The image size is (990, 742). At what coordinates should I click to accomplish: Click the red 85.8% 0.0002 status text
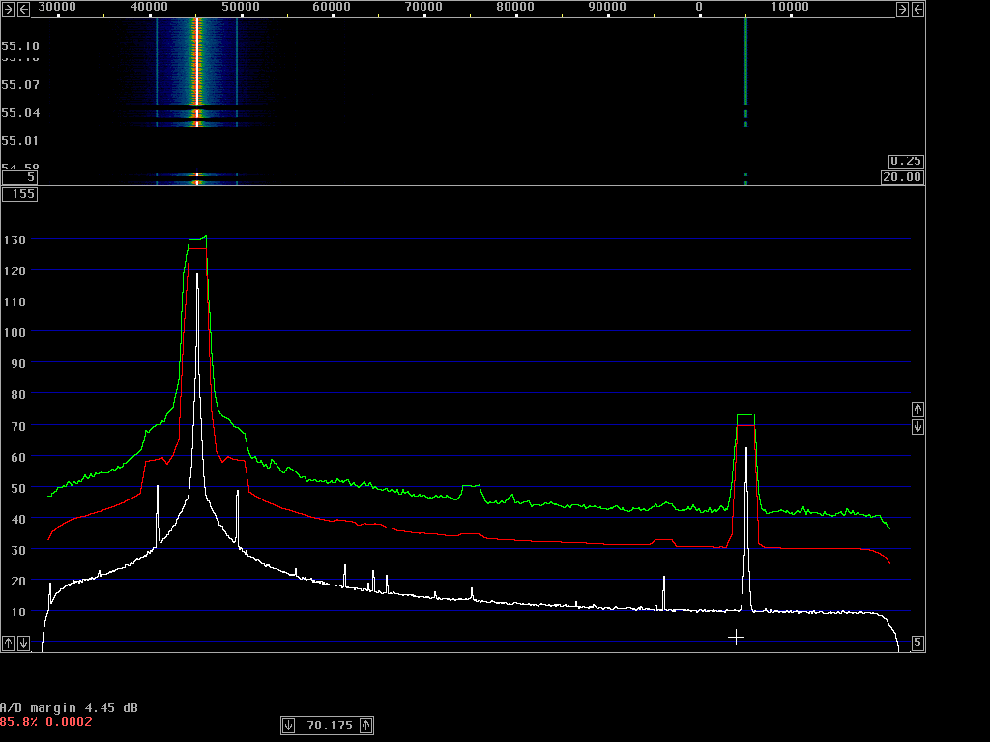[x=46, y=721]
